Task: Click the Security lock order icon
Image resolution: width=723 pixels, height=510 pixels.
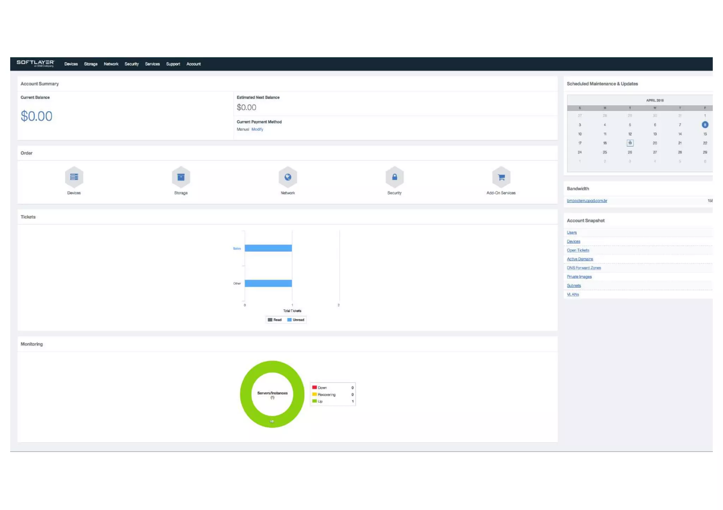Action: pyautogui.click(x=394, y=177)
